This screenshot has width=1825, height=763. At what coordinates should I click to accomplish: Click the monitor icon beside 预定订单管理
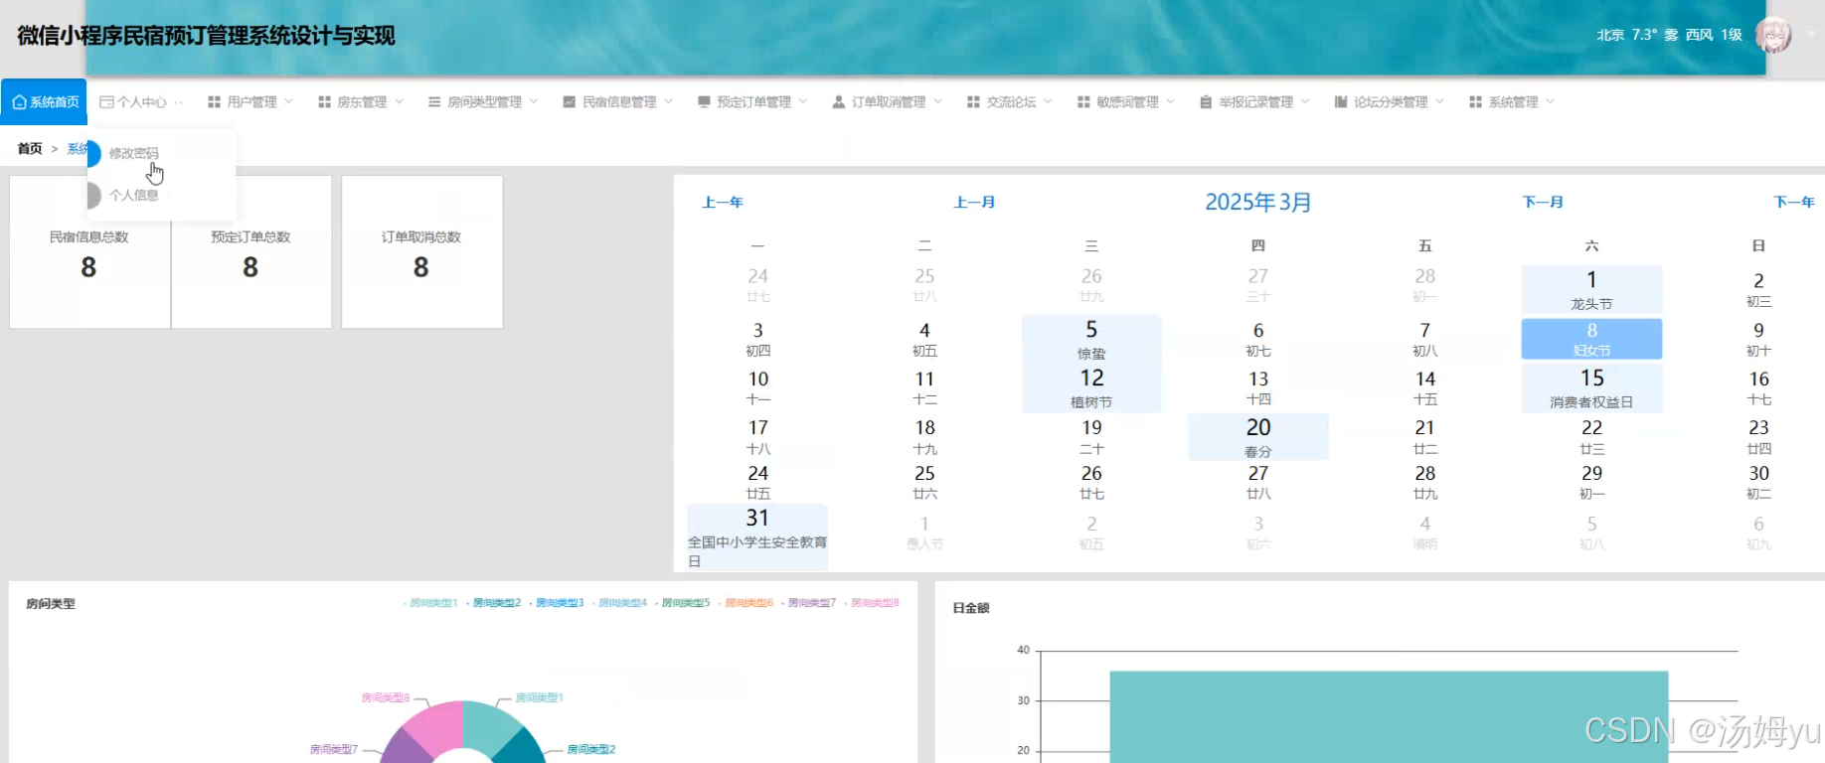click(x=704, y=102)
